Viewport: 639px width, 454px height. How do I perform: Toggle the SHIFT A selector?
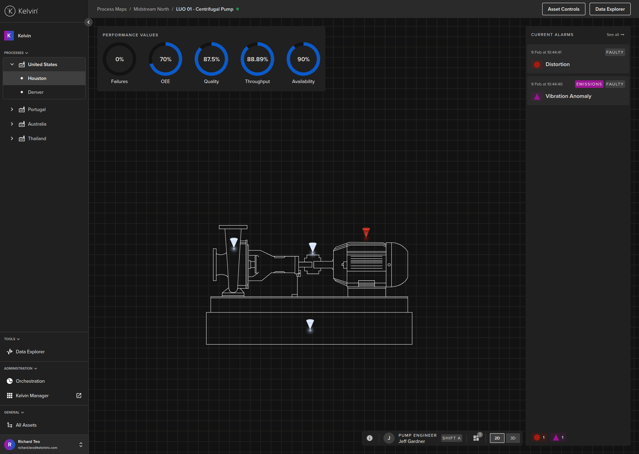(x=451, y=438)
